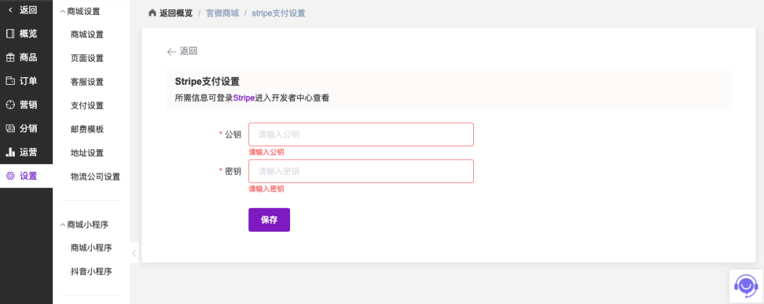Focus the 密钥 secret key input
This screenshot has height=304, width=764.
(x=361, y=171)
